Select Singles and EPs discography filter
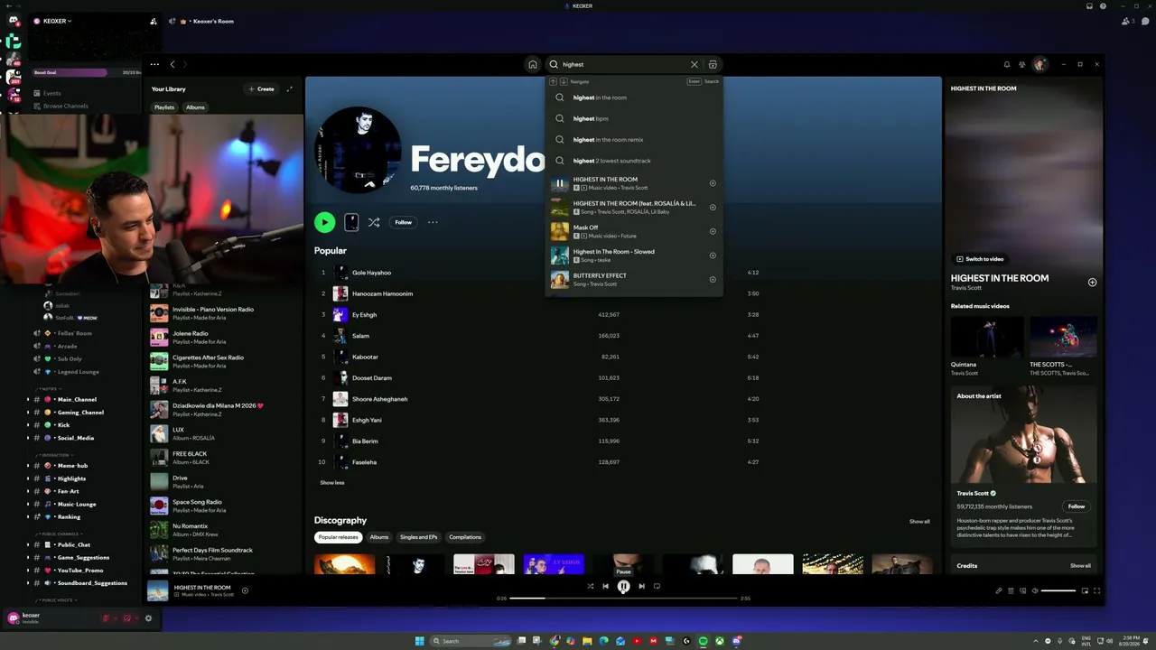Image resolution: width=1156 pixels, height=650 pixels. 419,537
